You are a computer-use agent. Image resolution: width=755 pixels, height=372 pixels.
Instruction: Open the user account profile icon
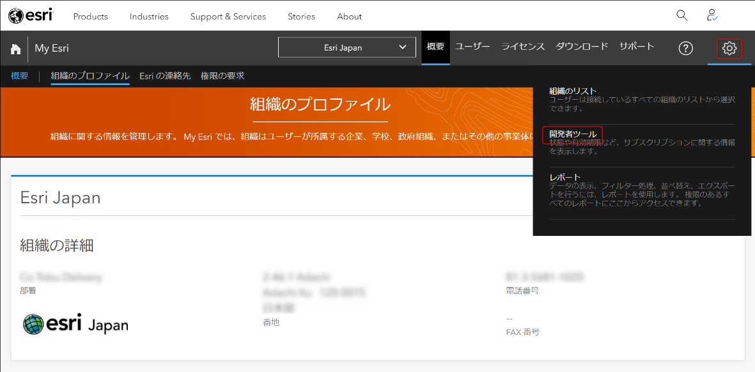click(x=712, y=15)
